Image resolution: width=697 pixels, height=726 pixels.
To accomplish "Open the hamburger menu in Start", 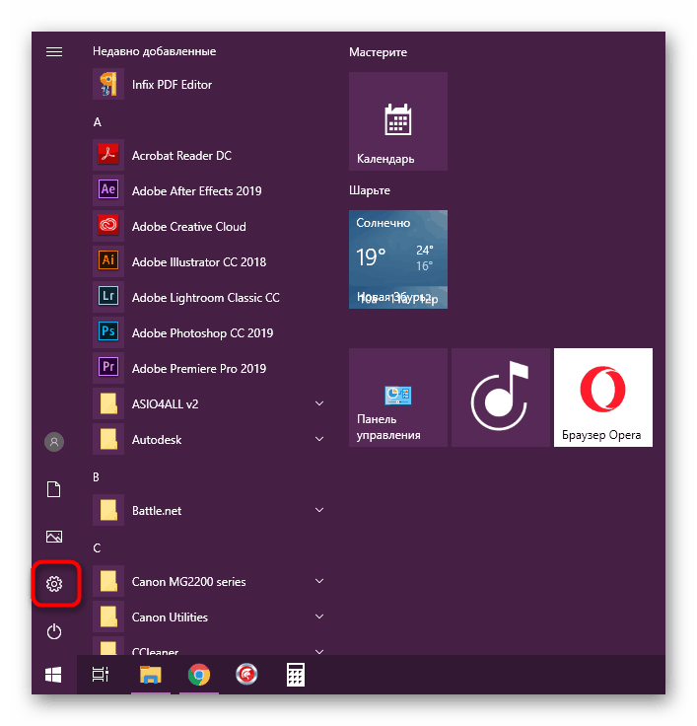I will pos(54,52).
